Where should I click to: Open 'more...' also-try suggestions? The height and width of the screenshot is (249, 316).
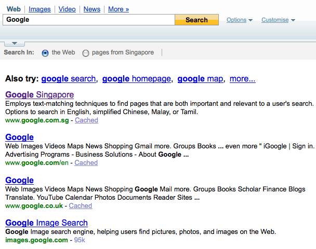243,79
